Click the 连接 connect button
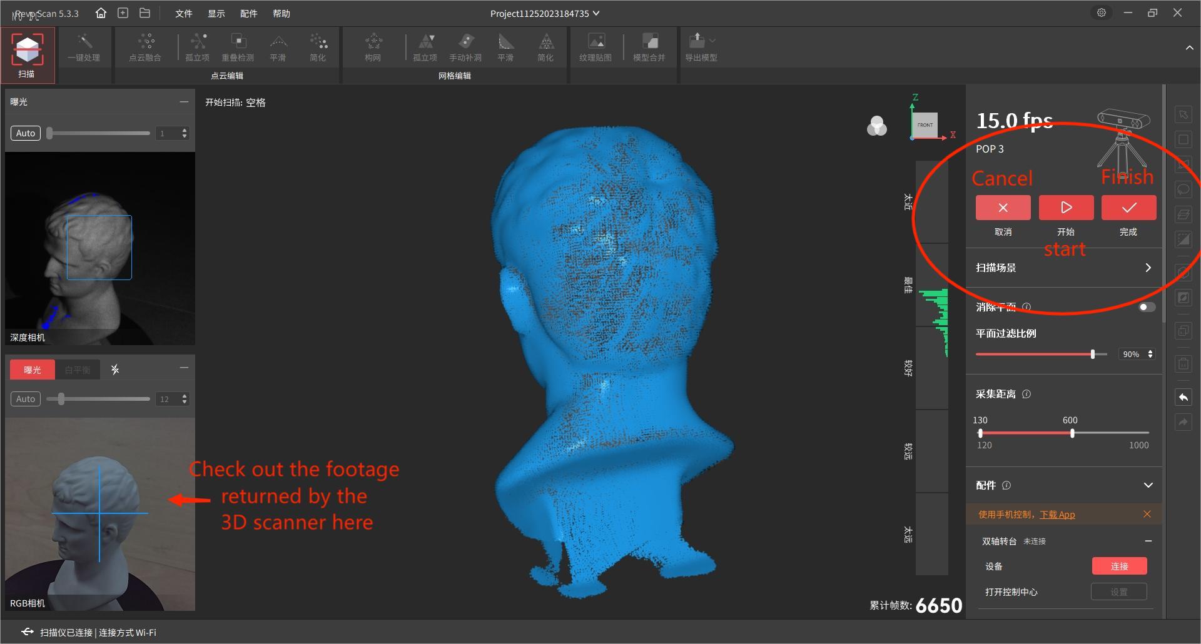Image resolution: width=1201 pixels, height=644 pixels. pyautogui.click(x=1119, y=566)
